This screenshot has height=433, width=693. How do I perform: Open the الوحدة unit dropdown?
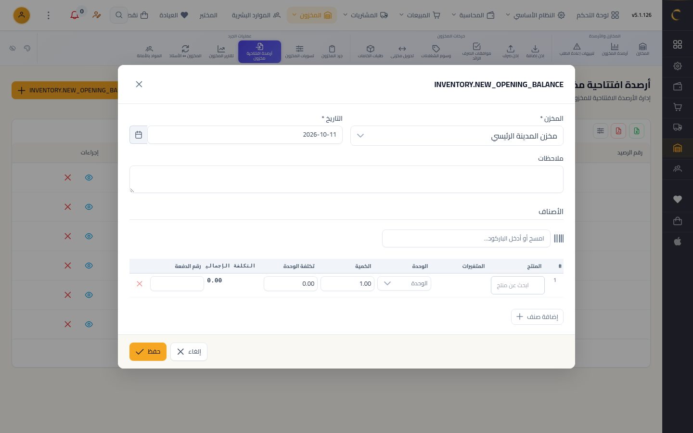point(404,283)
